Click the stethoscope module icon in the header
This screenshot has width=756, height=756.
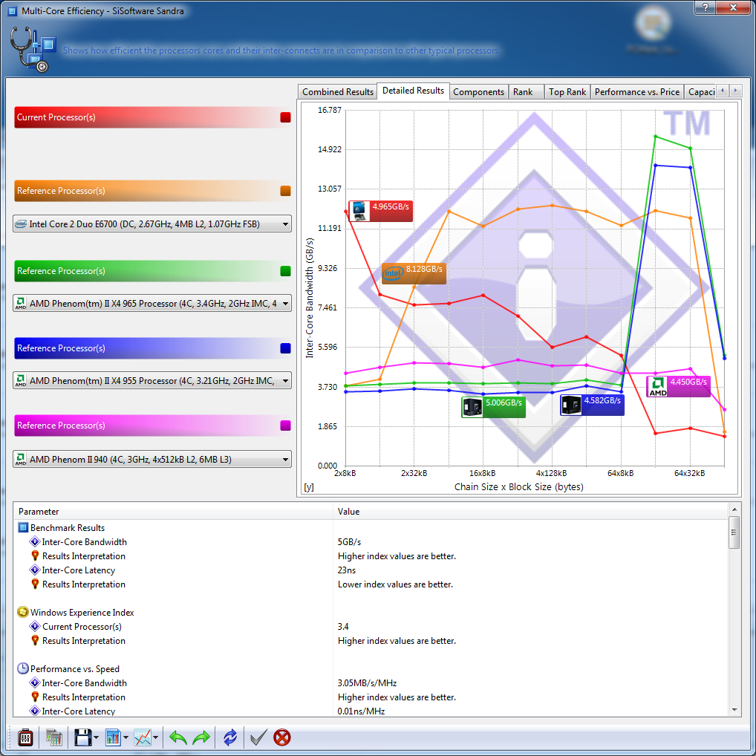click(33, 49)
